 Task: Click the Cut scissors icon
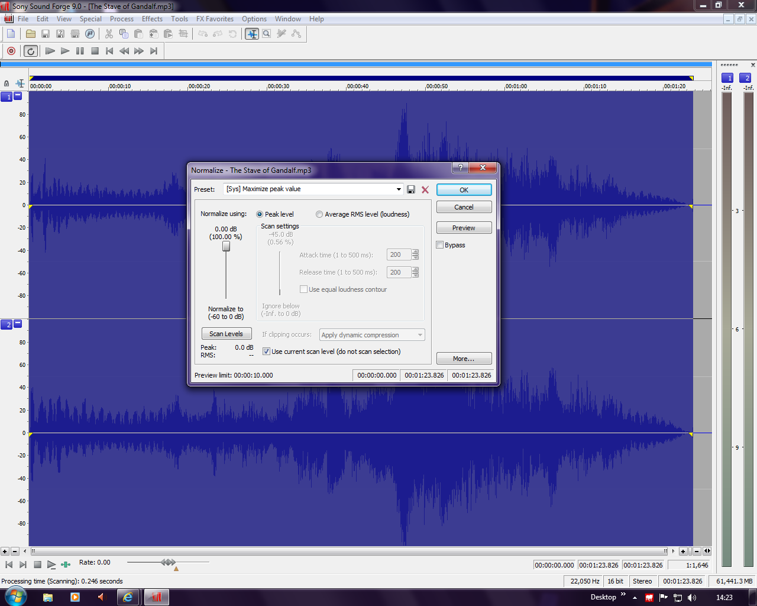point(109,34)
